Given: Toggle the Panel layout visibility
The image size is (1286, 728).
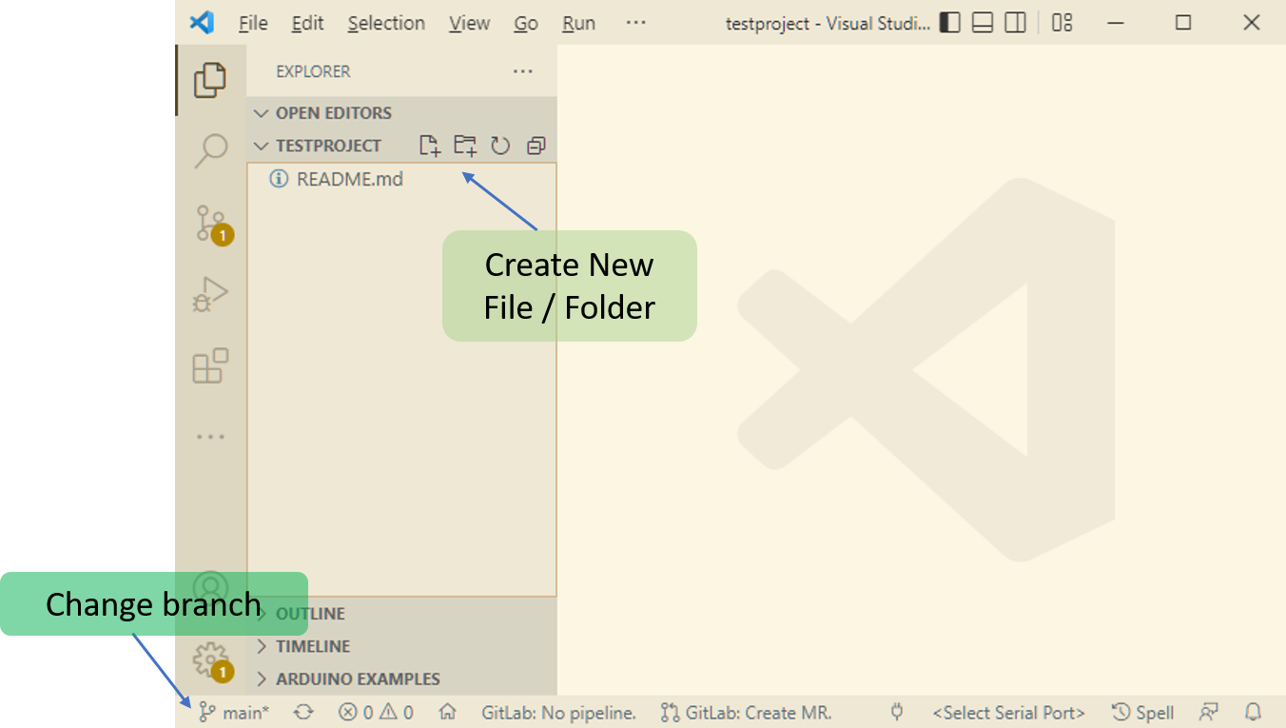Looking at the screenshot, I should point(982,22).
